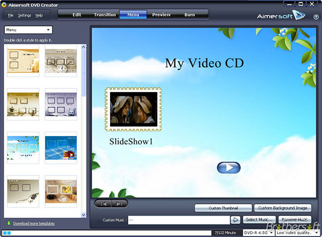
Task: Choose the coffee cup photo frames template
Action: [x=61, y=191]
